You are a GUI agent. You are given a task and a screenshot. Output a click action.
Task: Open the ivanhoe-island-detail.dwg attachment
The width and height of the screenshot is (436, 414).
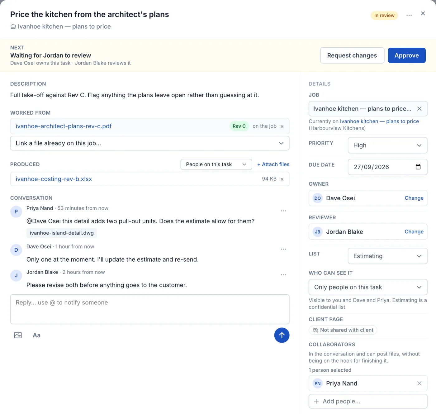tap(62, 233)
